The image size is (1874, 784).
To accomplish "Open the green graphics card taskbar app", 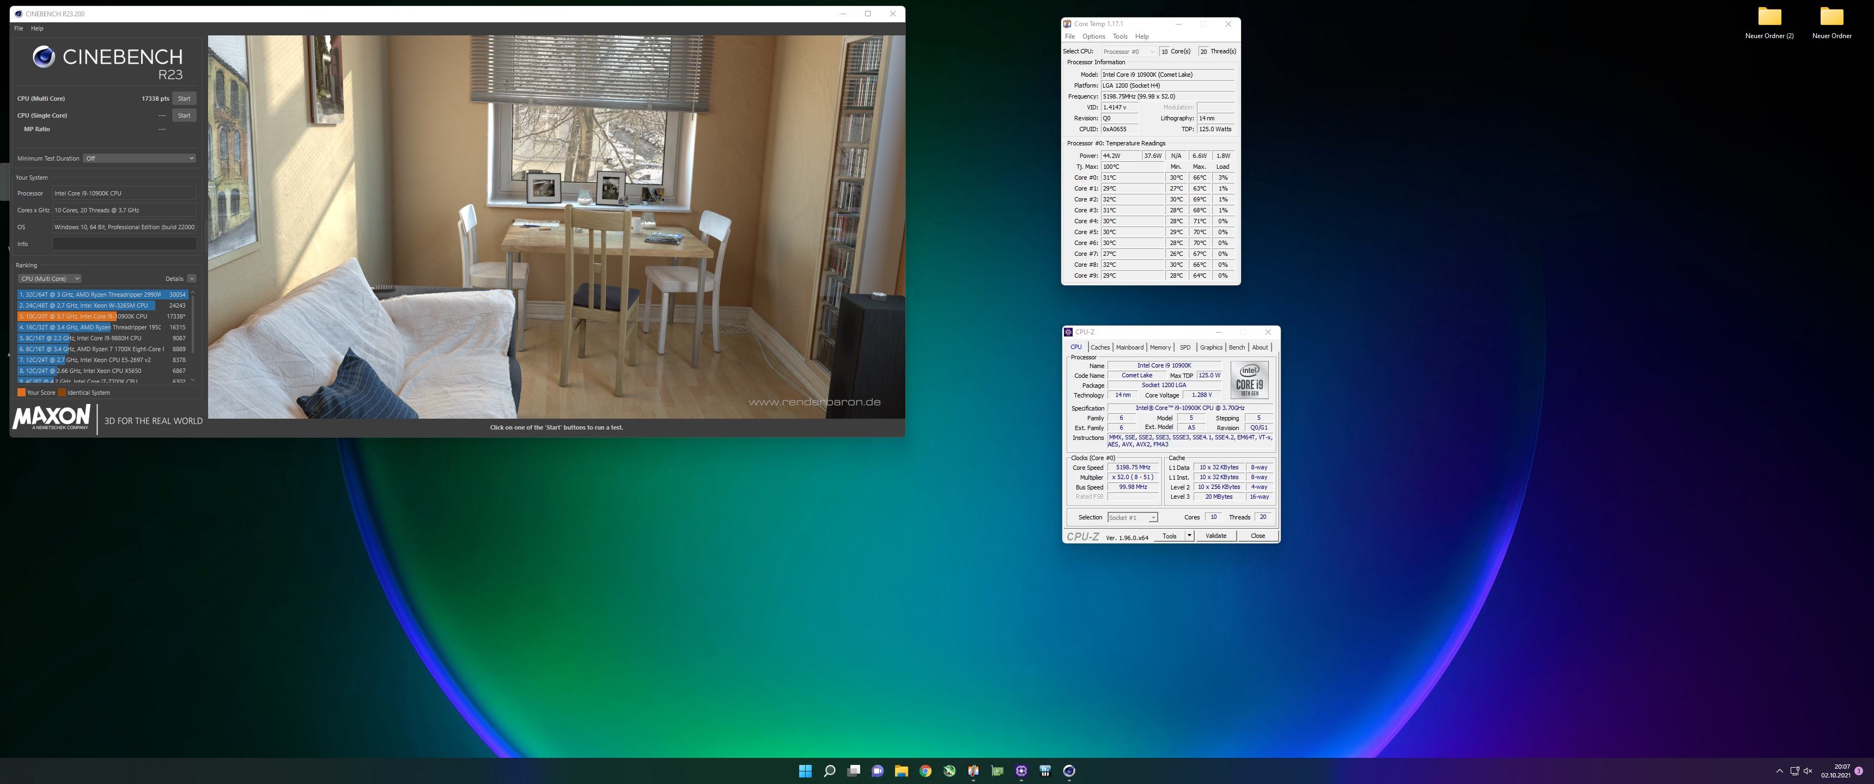I will [x=997, y=771].
